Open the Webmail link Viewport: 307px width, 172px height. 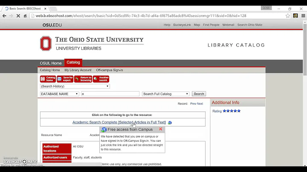(x=228, y=25)
